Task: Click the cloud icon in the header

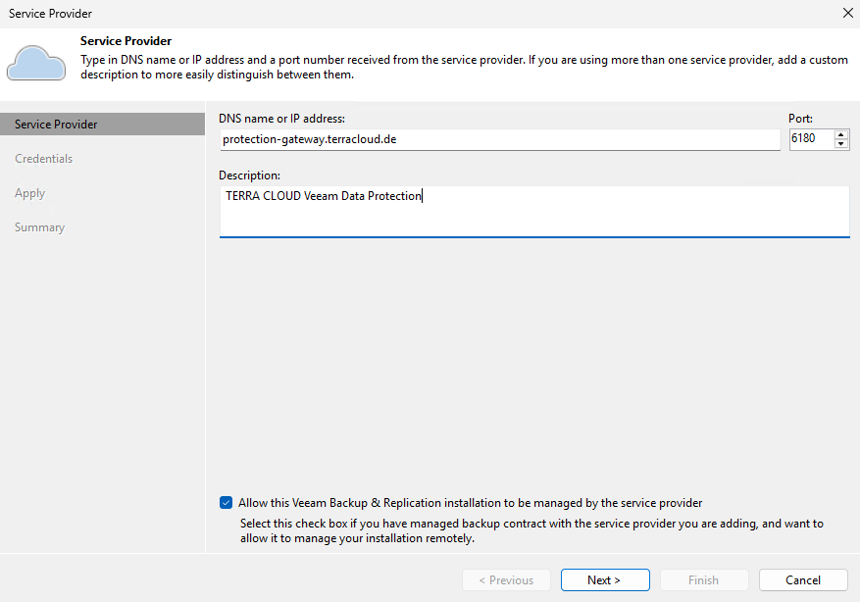Action: [36, 61]
